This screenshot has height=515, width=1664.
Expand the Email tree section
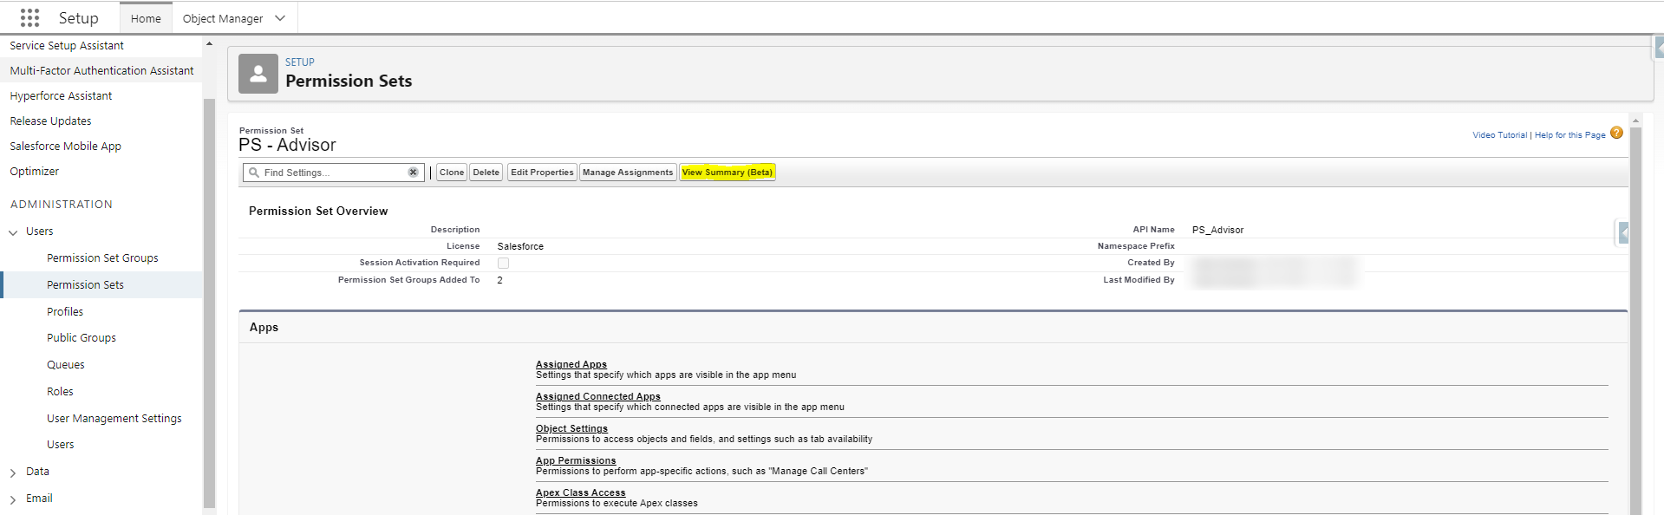click(x=13, y=499)
